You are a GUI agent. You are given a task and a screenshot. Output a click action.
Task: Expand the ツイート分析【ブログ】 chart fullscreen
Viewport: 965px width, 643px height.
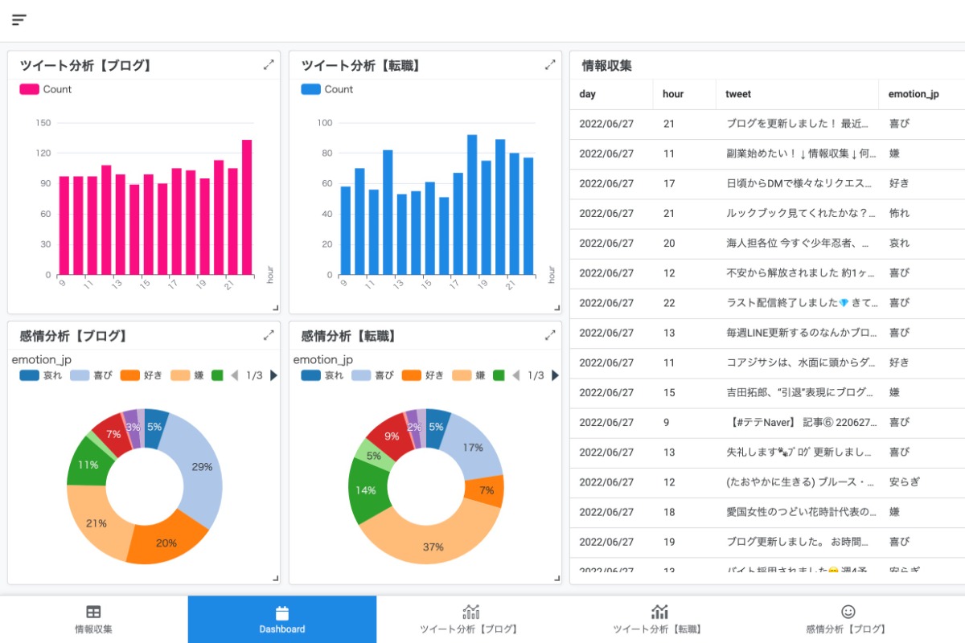point(269,65)
